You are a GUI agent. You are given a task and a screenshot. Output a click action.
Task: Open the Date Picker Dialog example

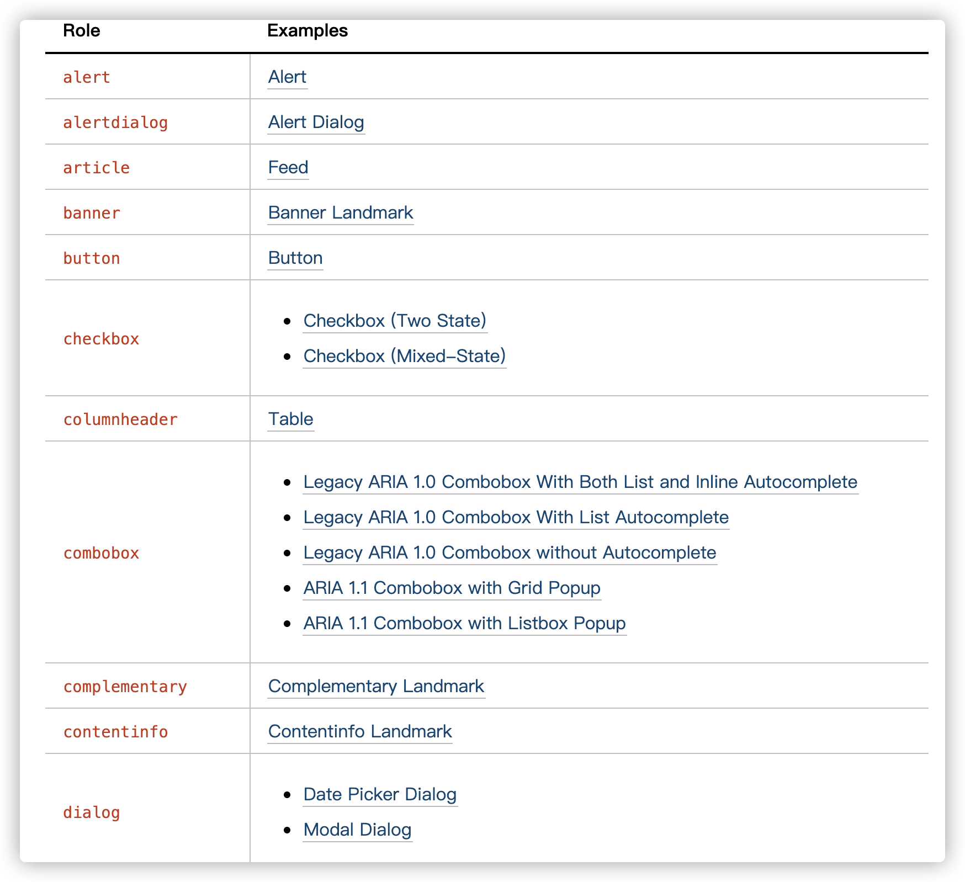coord(380,794)
